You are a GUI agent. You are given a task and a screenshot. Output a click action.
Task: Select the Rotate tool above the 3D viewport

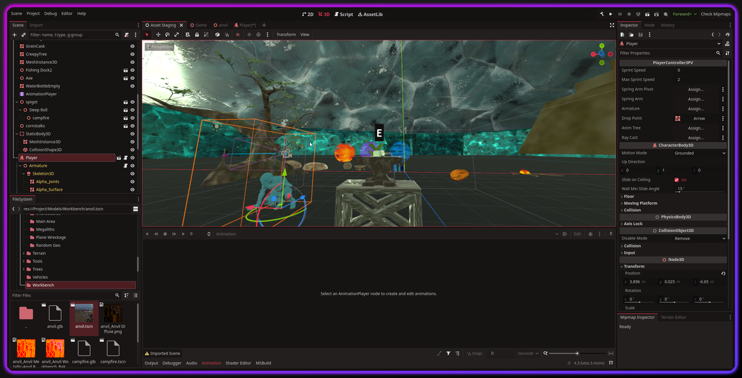pos(168,35)
